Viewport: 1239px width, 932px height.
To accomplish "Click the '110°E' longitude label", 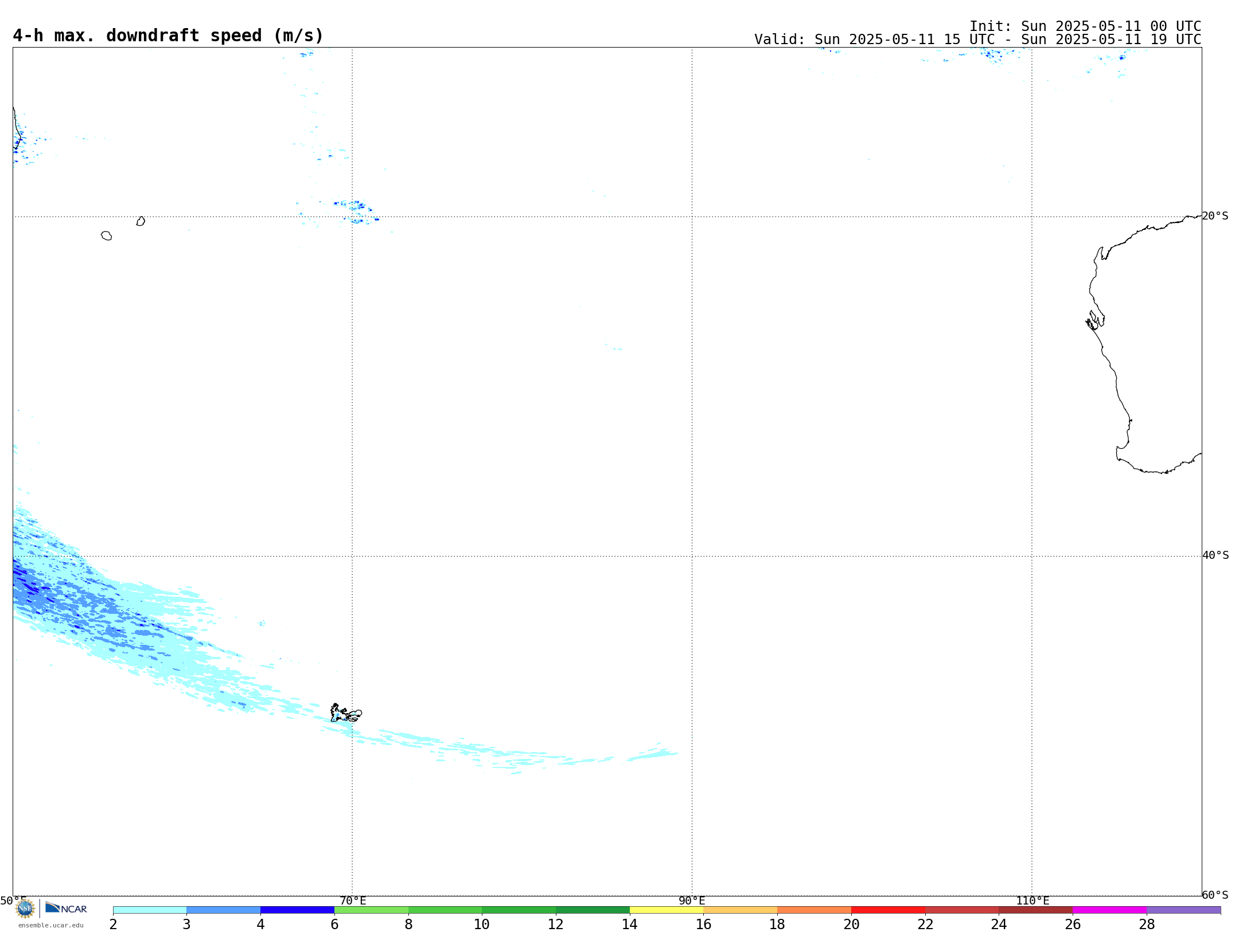I will (1032, 901).
